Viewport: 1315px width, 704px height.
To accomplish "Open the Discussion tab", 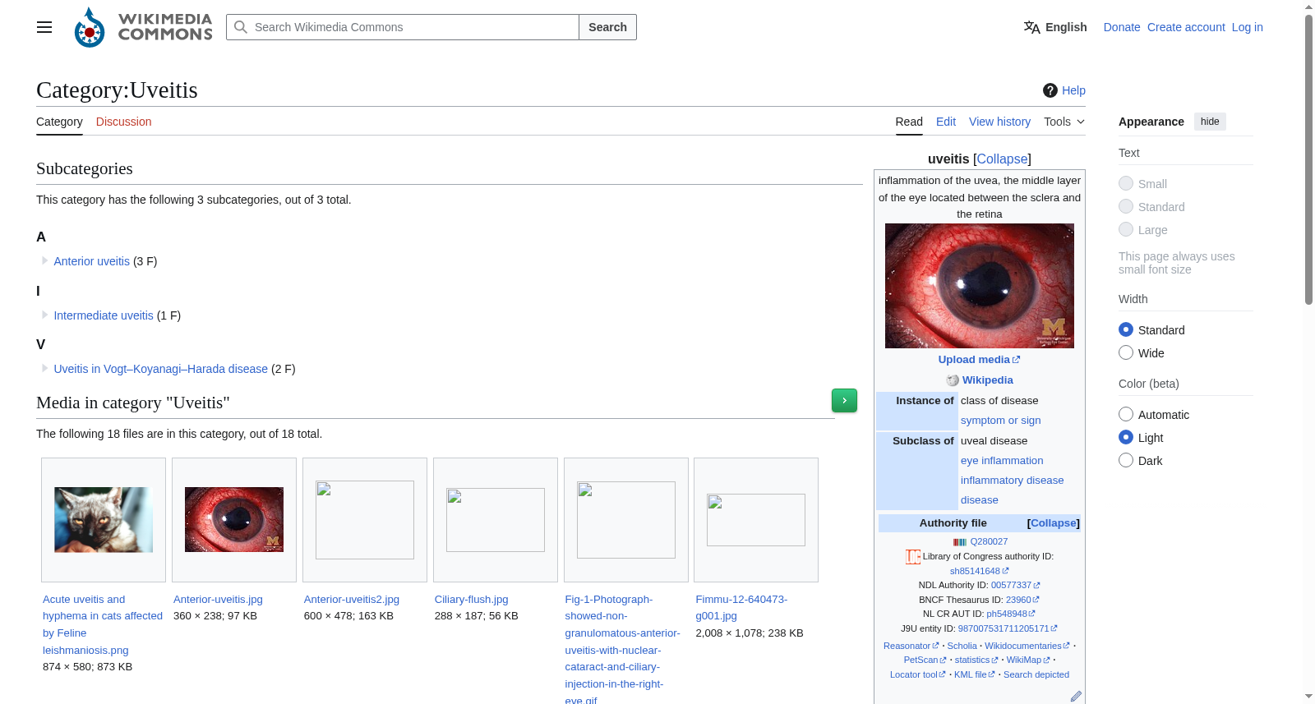I will point(123,122).
